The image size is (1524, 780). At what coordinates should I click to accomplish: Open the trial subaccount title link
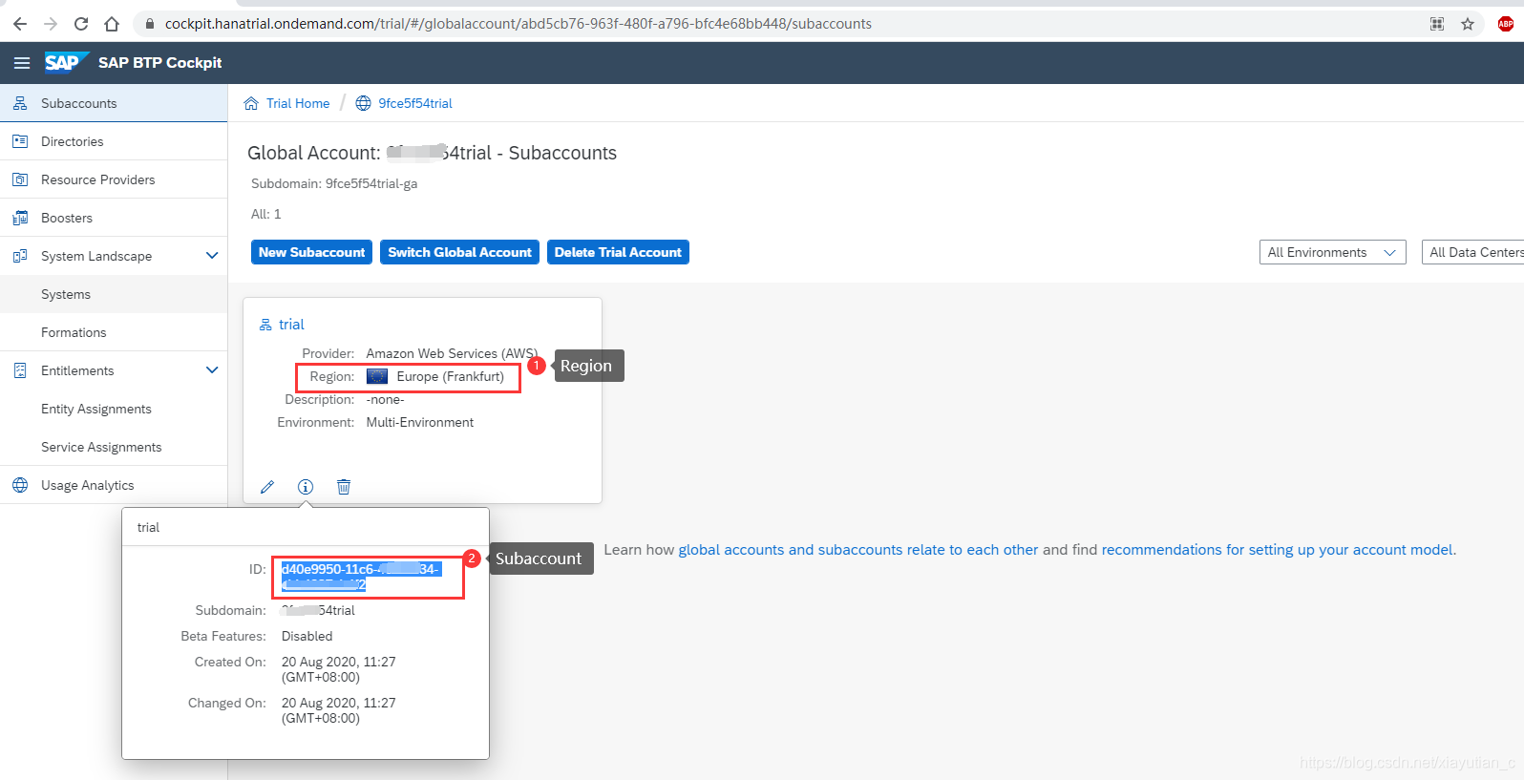(291, 325)
